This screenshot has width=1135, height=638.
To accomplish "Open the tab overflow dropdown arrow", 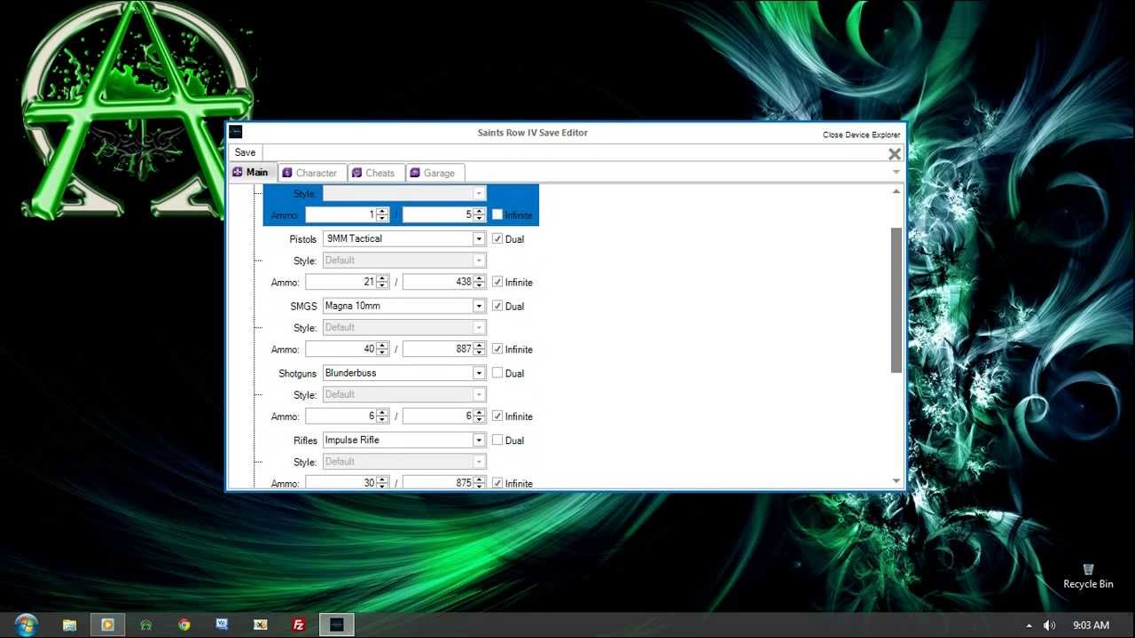I will 896,172.
